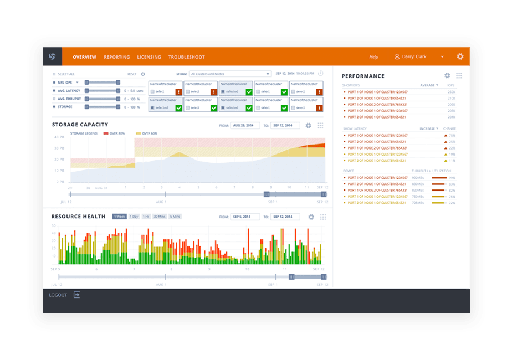512x360 pixels.
Task: Click the NFS IOPS slider right handle
Action: [118, 83]
